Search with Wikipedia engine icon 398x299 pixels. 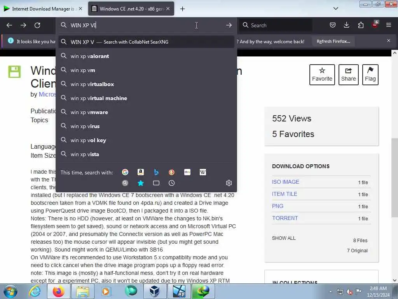click(x=203, y=172)
